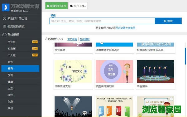Open the 校园活动策划书 template thumbnail

[x=114, y=71]
